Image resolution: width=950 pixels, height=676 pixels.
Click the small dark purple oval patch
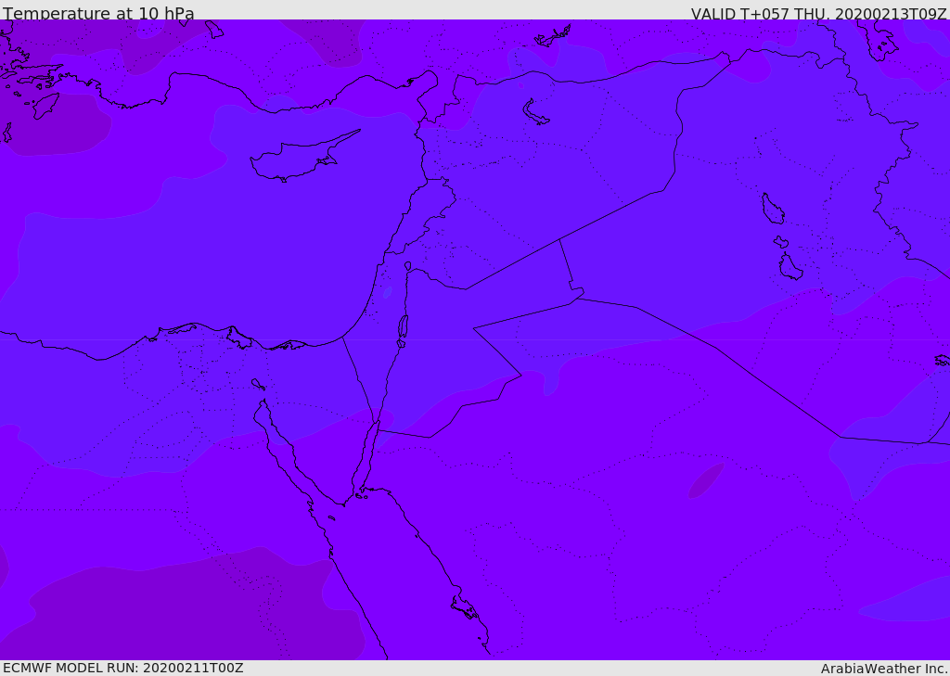(x=706, y=480)
